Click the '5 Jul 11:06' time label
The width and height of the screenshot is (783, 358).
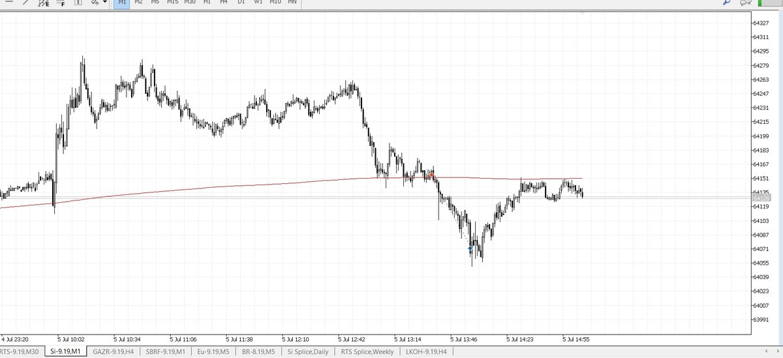183,340
